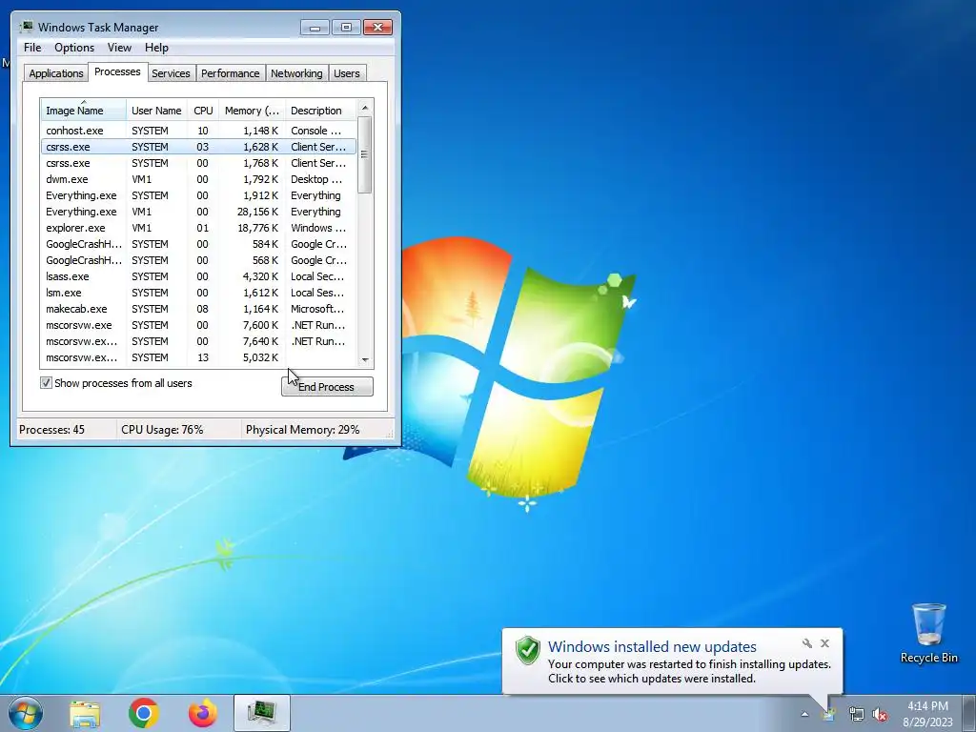This screenshot has height=732, width=976.
Task: Switch to the Applications tab
Action: click(x=56, y=72)
